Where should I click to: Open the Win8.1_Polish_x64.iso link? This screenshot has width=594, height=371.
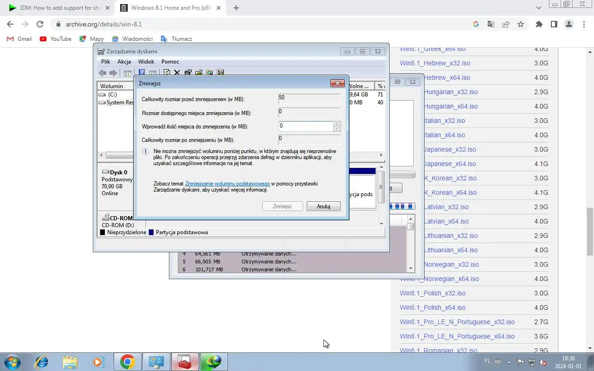point(433,307)
